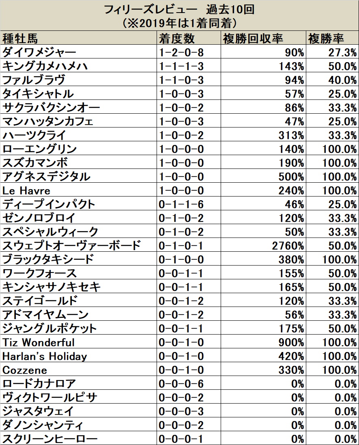Click the ダイワメジャー sire name cell
This screenshot has height=445, width=359.
pos(79,52)
